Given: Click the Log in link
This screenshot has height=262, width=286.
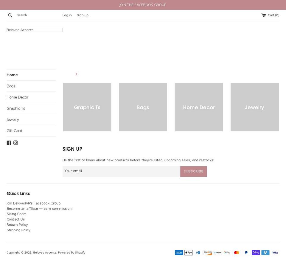Looking at the screenshot, I should pyautogui.click(x=67, y=15).
